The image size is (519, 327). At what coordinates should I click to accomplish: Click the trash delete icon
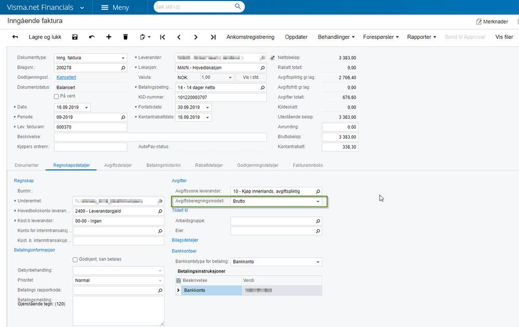[x=125, y=37]
